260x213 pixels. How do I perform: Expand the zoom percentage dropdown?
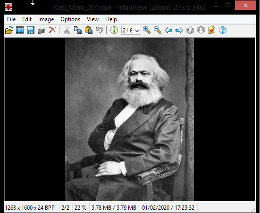pos(137,31)
